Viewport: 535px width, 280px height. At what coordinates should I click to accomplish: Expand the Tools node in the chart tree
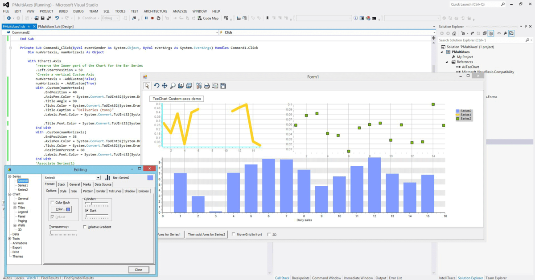tap(9, 239)
